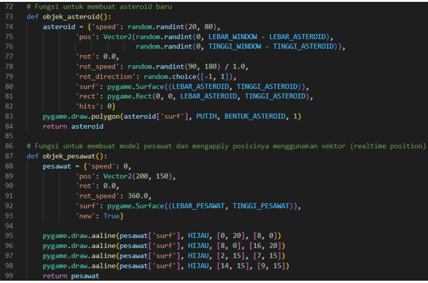Click pygame.Surface on line 80

click(136, 87)
